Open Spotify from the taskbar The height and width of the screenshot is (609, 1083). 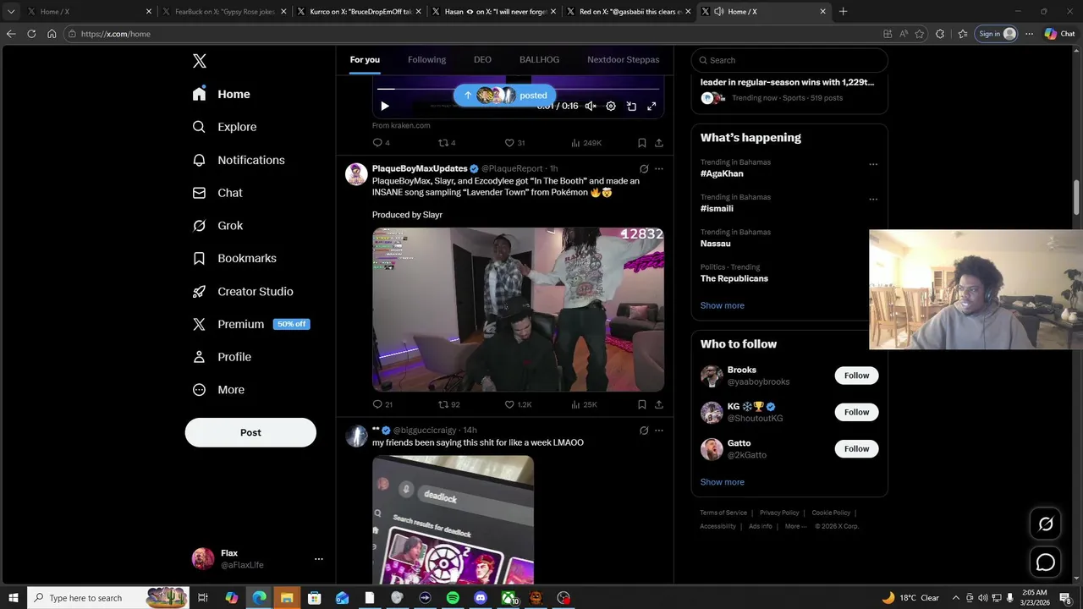point(453,598)
